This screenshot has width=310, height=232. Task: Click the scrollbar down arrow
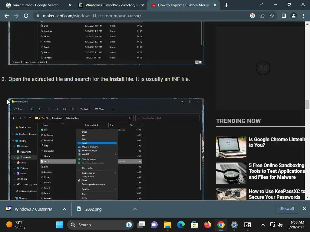[x=307, y=198]
